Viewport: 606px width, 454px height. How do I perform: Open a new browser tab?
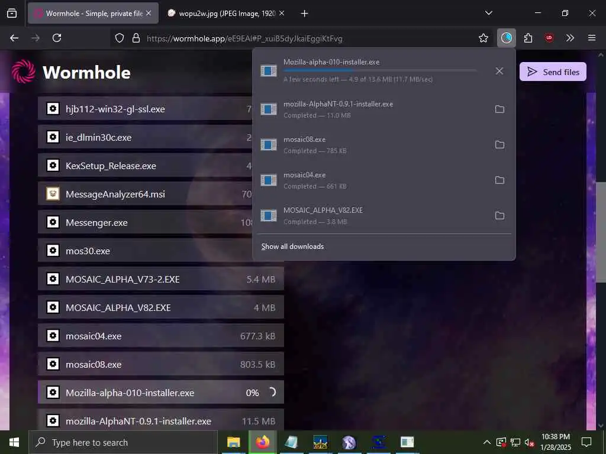point(305,14)
